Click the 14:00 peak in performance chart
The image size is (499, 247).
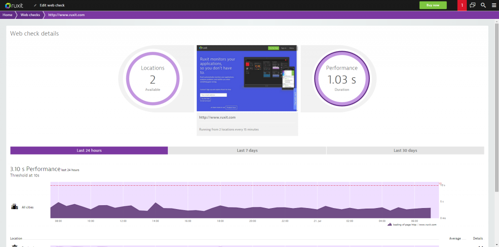pyautogui.click(x=155, y=203)
